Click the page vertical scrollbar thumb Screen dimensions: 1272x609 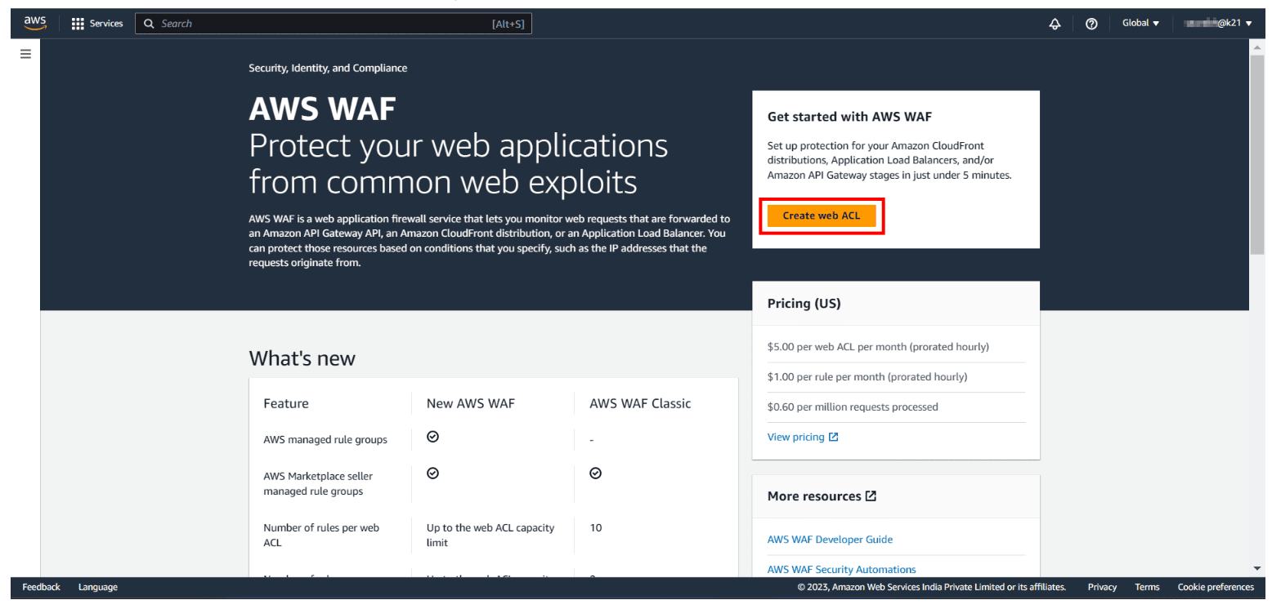click(x=1257, y=155)
